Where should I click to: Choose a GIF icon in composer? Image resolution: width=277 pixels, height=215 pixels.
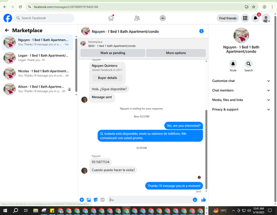(102, 199)
